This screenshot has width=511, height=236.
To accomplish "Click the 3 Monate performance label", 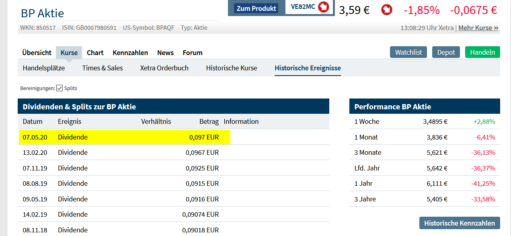I will 368,152.
